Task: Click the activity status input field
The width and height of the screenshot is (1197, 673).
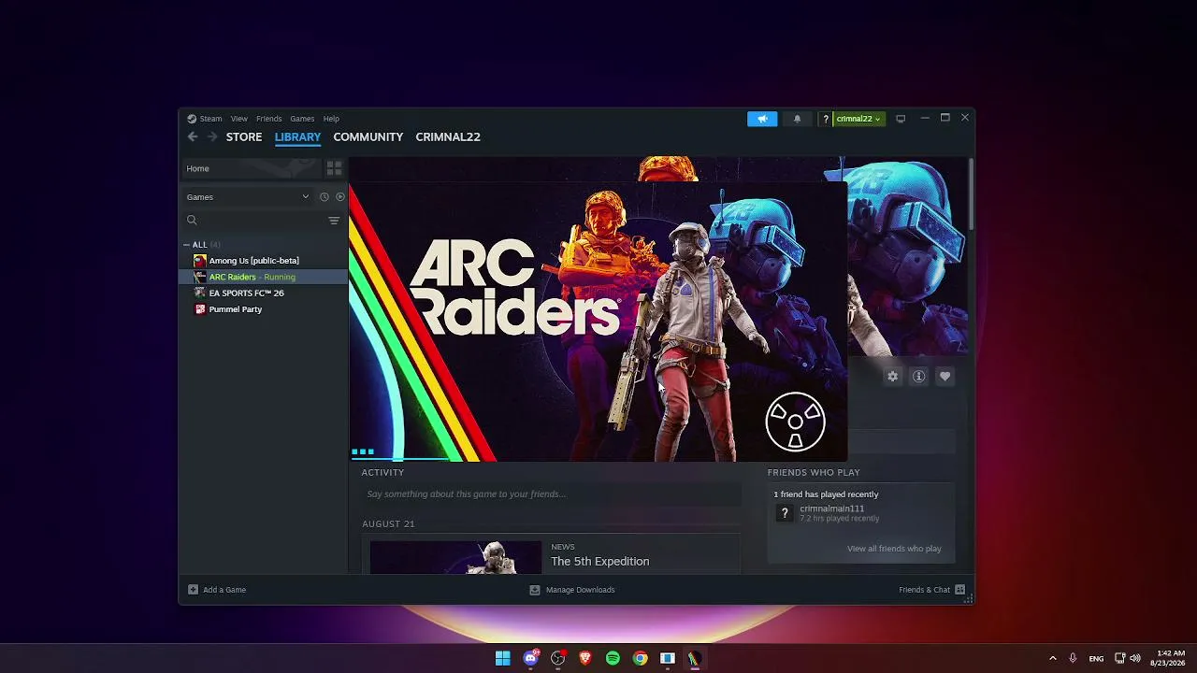Action: 550,494
